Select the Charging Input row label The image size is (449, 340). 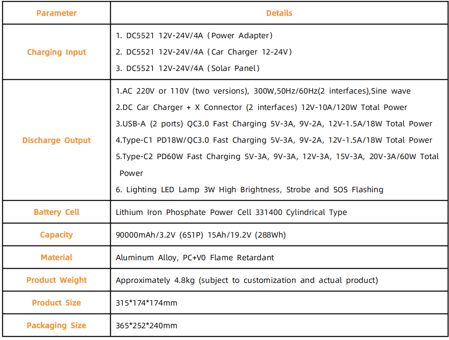pyautogui.click(x=57, y=52)
